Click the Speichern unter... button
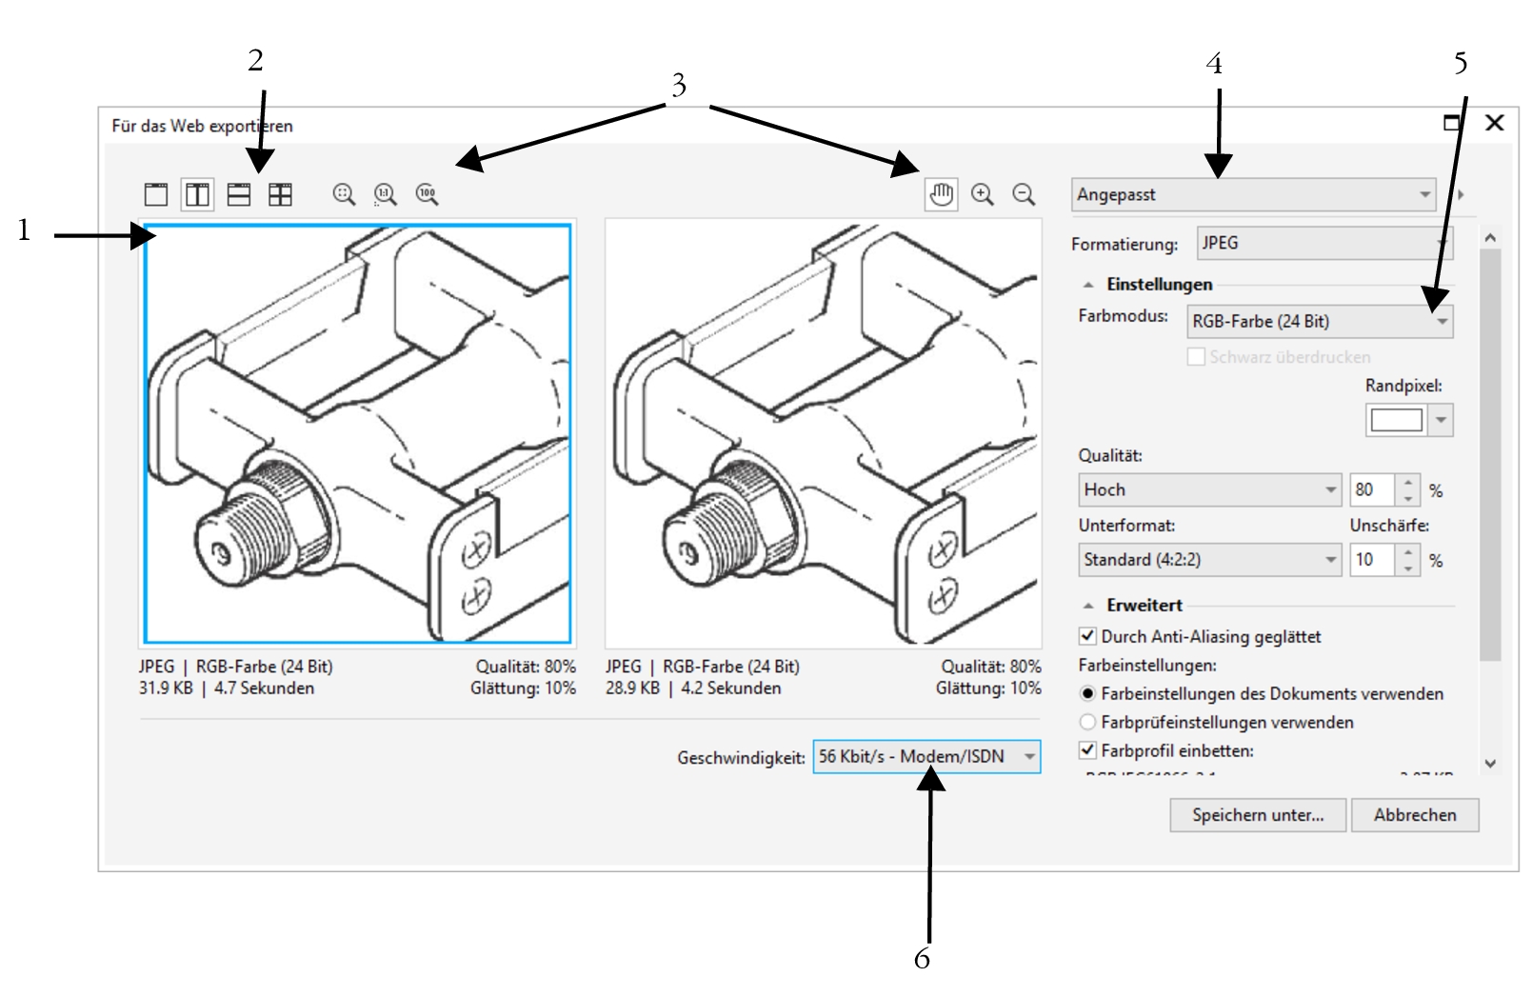This screenshot has height=997, width=1533. pos(1257,815)
